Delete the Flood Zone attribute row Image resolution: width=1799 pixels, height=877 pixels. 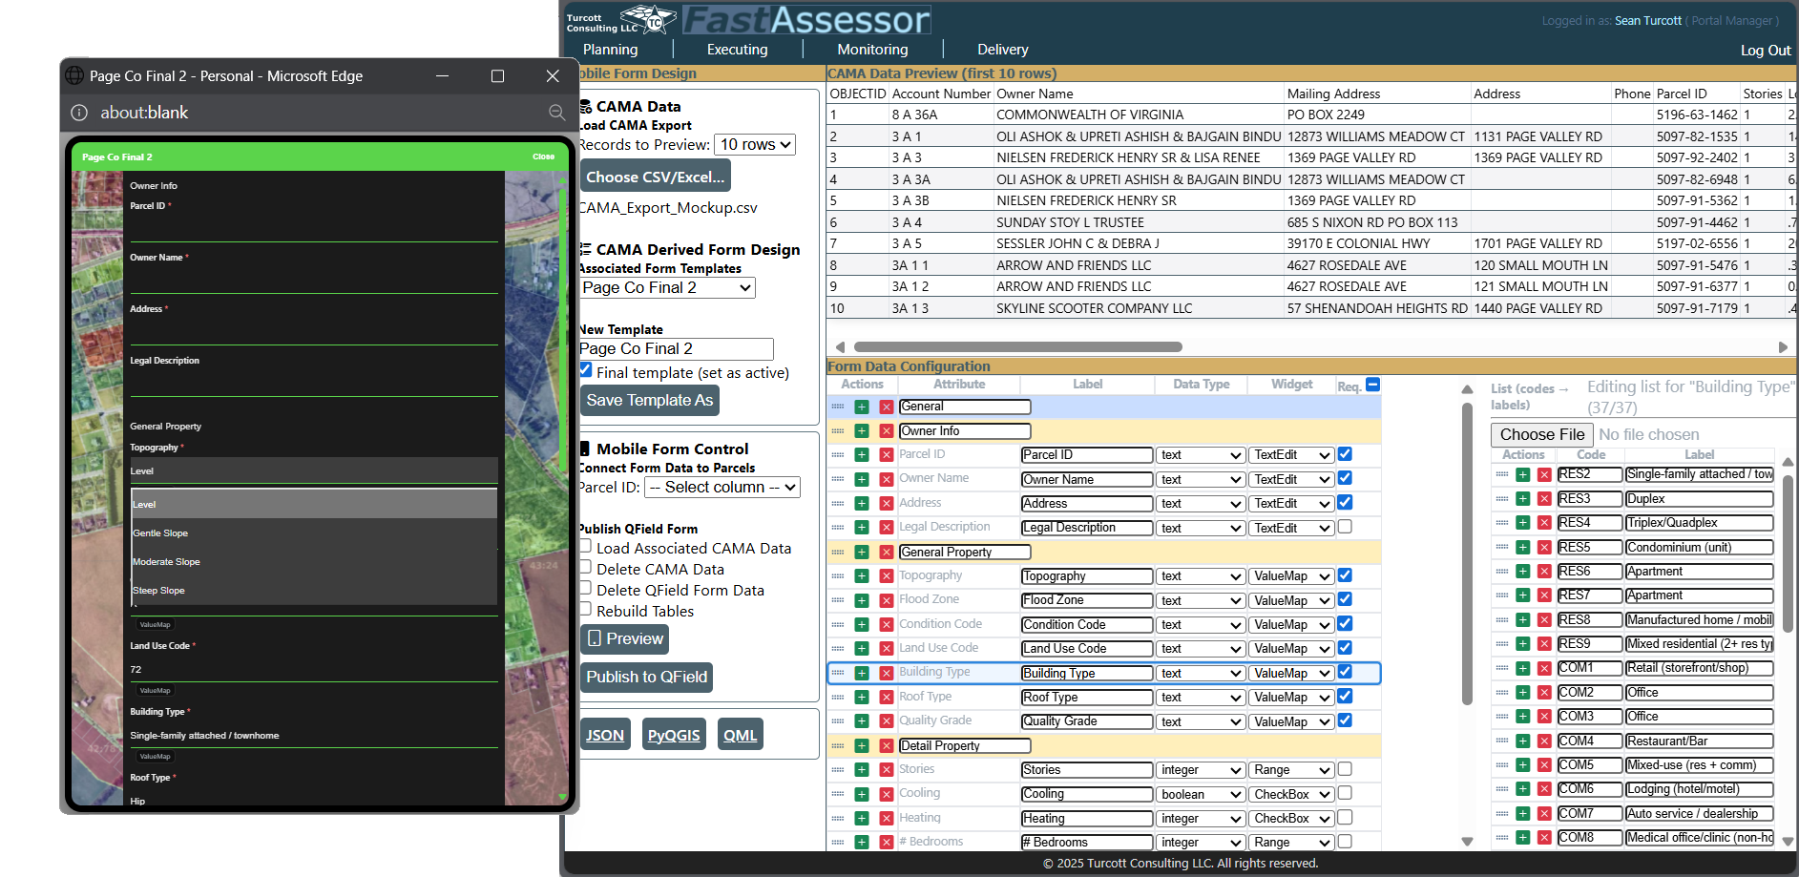tap(886, 600)
